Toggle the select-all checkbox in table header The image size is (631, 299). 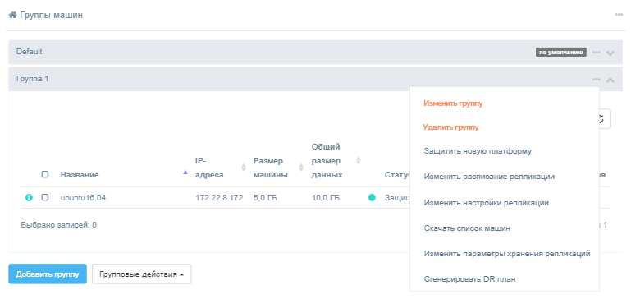click(45, 174)
